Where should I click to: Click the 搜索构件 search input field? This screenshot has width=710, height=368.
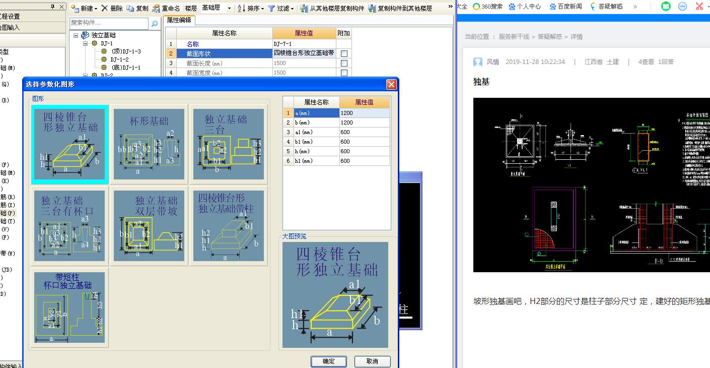coord(109,23)
